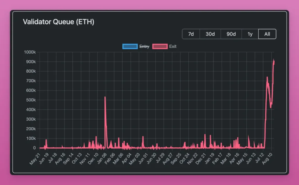299x185 pixels.
Task: Click the blue Entry legend box
Action: click(130, 46)
